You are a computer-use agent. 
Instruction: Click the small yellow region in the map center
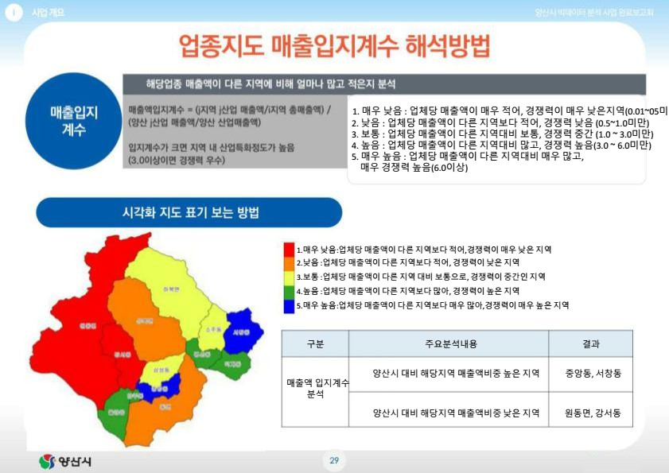click(161, 370)
